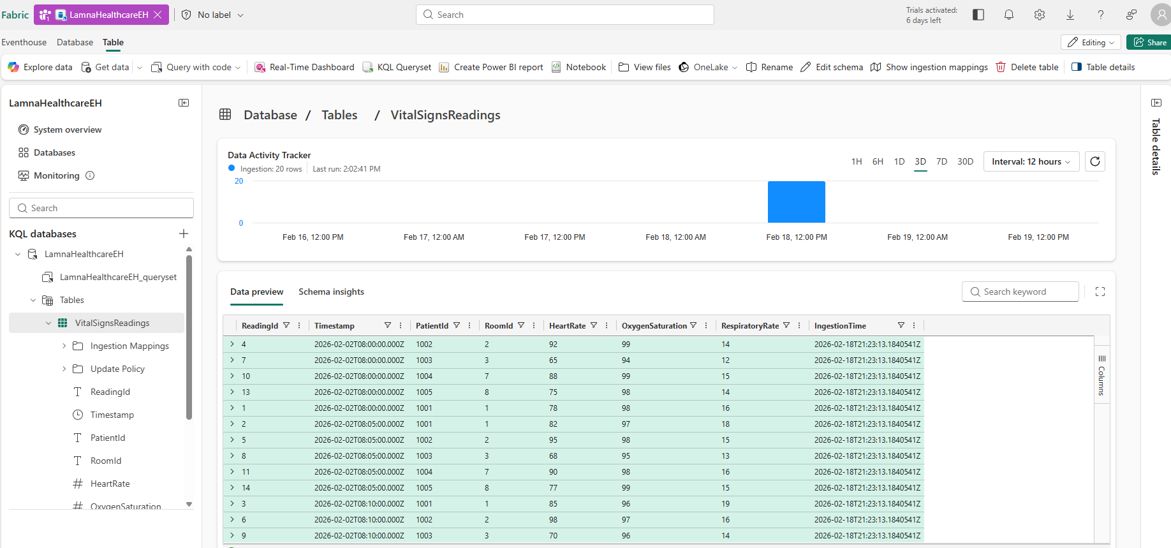Open the Notebook option
The image size is (1171, 548).
(x=578, y=67)
